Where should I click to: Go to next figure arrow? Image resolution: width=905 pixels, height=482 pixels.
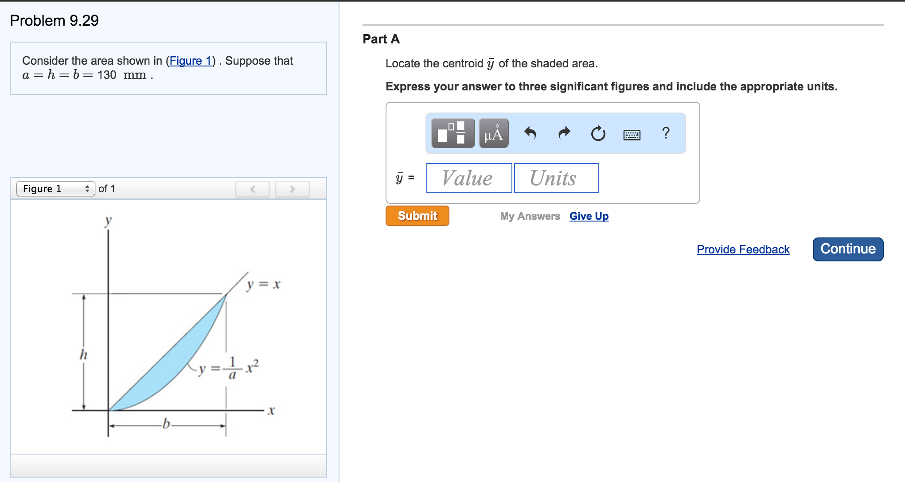click(292, 189)
